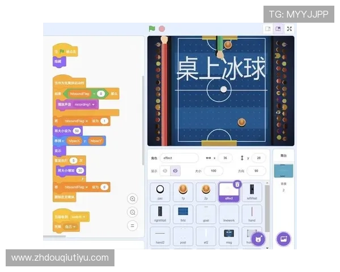Edit the x position field showing 36
The height and width of the screenshot is (272, 340).
pos(226,158)
